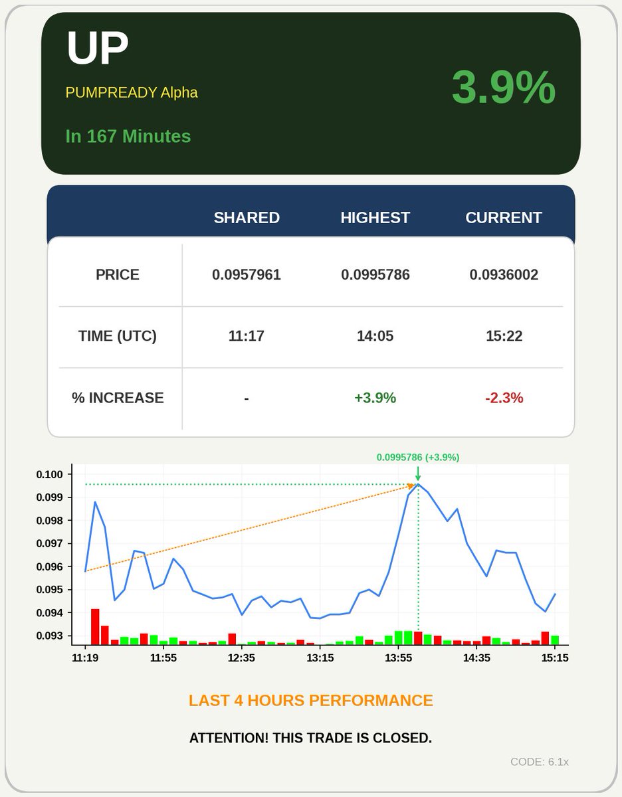Viewport: 622px width, 797px height.
Task: Click the 0.097 y-axis label
Action: (x=50, y=543)
